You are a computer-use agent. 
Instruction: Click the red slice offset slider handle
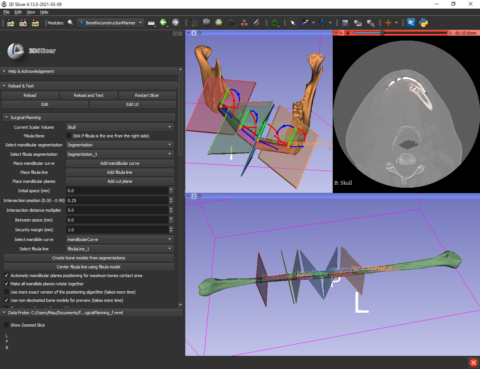pos(382,33)
